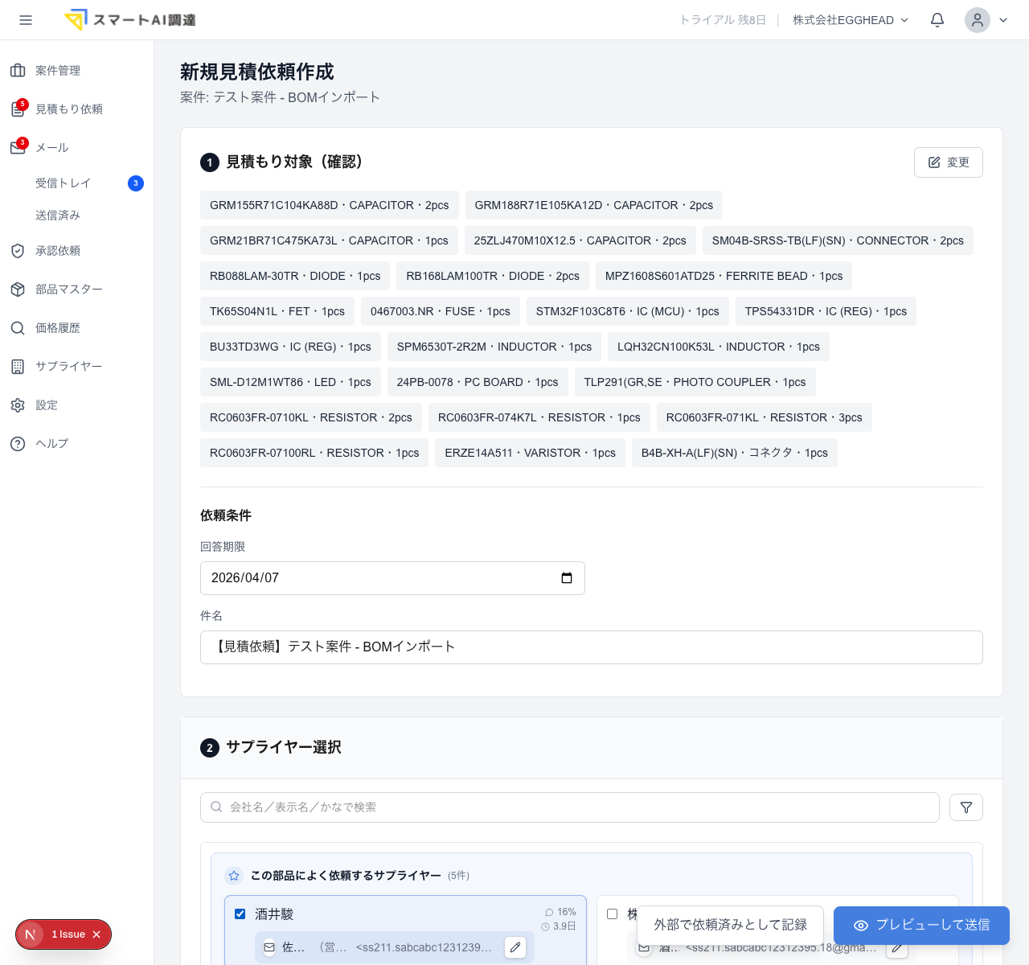The image size is (1029, 965).
Task: Open the hamburger menu icon
Action: click(x=26, y=20)
